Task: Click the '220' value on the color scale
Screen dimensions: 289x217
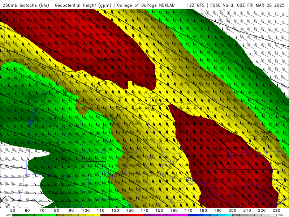Action: [x=262, y=210]
